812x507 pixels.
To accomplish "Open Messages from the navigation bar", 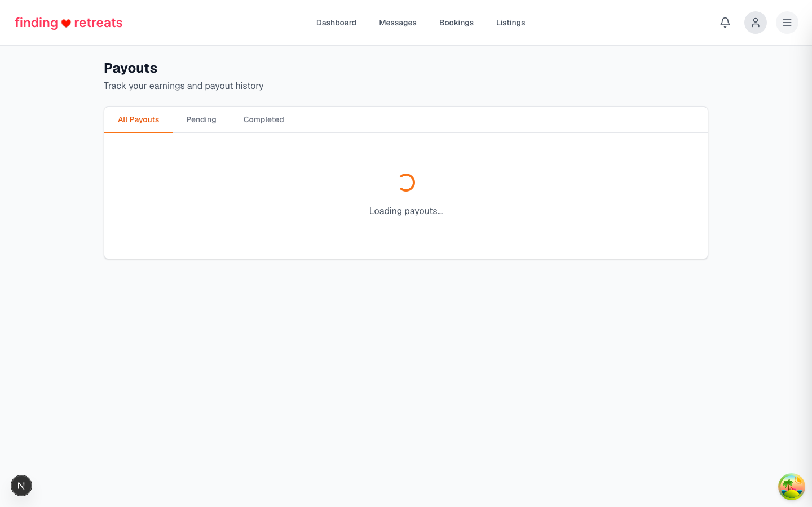I will pyautogui.click(x=398, y=23).
